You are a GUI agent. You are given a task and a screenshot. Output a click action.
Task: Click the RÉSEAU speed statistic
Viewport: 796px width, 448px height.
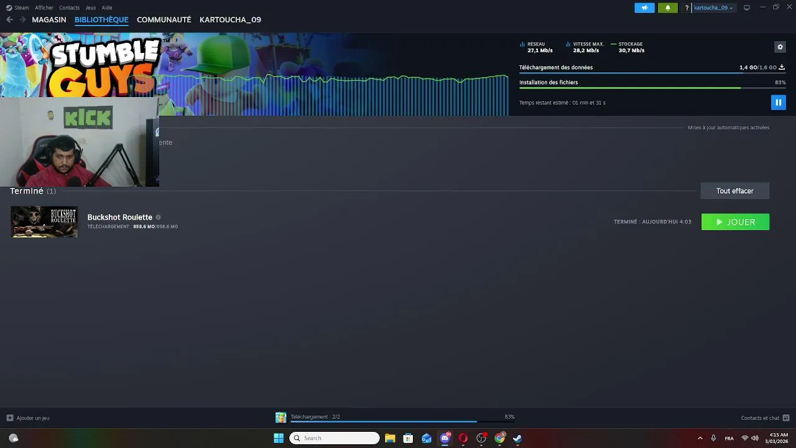pos(537,47)
